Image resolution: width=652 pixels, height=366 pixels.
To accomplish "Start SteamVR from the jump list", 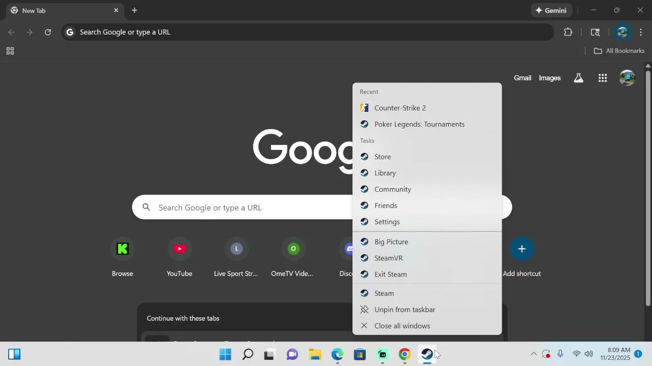I will [427, 258].
